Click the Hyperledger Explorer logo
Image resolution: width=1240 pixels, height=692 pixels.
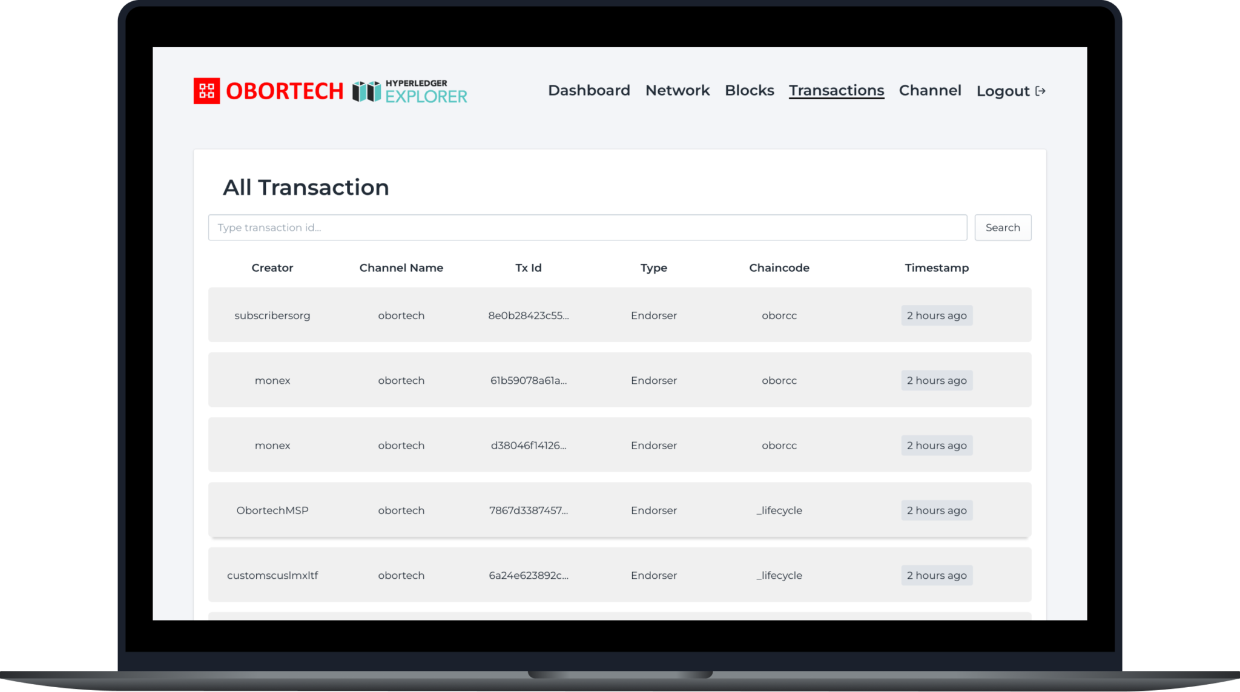[x=410, y=91]
